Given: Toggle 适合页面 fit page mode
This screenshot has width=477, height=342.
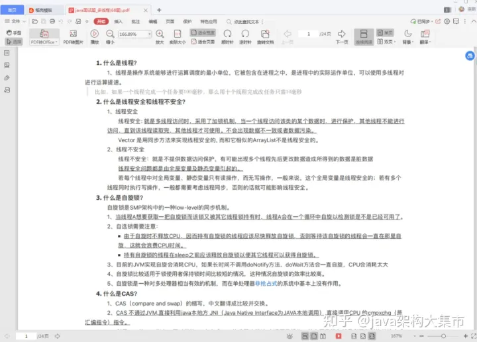Looking at the screenshot, I should (x=203, y=42).
